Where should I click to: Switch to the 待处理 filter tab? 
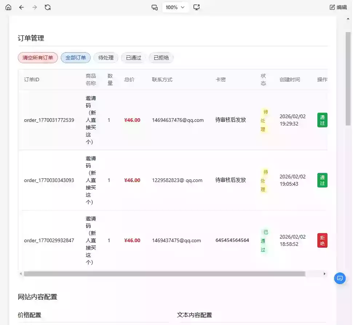106,57
